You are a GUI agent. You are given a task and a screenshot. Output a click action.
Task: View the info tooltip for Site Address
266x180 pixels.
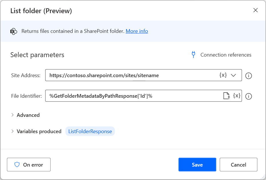click(249, 76)
